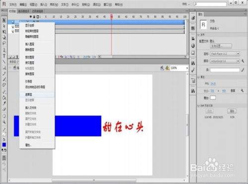This screenshot has width=248, height=184.
Task: Open the Swatches panel icon in the dock
Action: [x=193, y=28]
